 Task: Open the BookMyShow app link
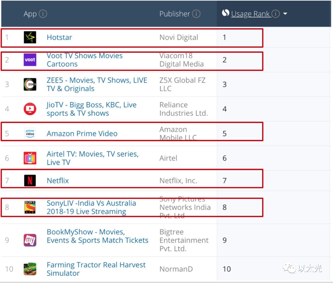97,236
